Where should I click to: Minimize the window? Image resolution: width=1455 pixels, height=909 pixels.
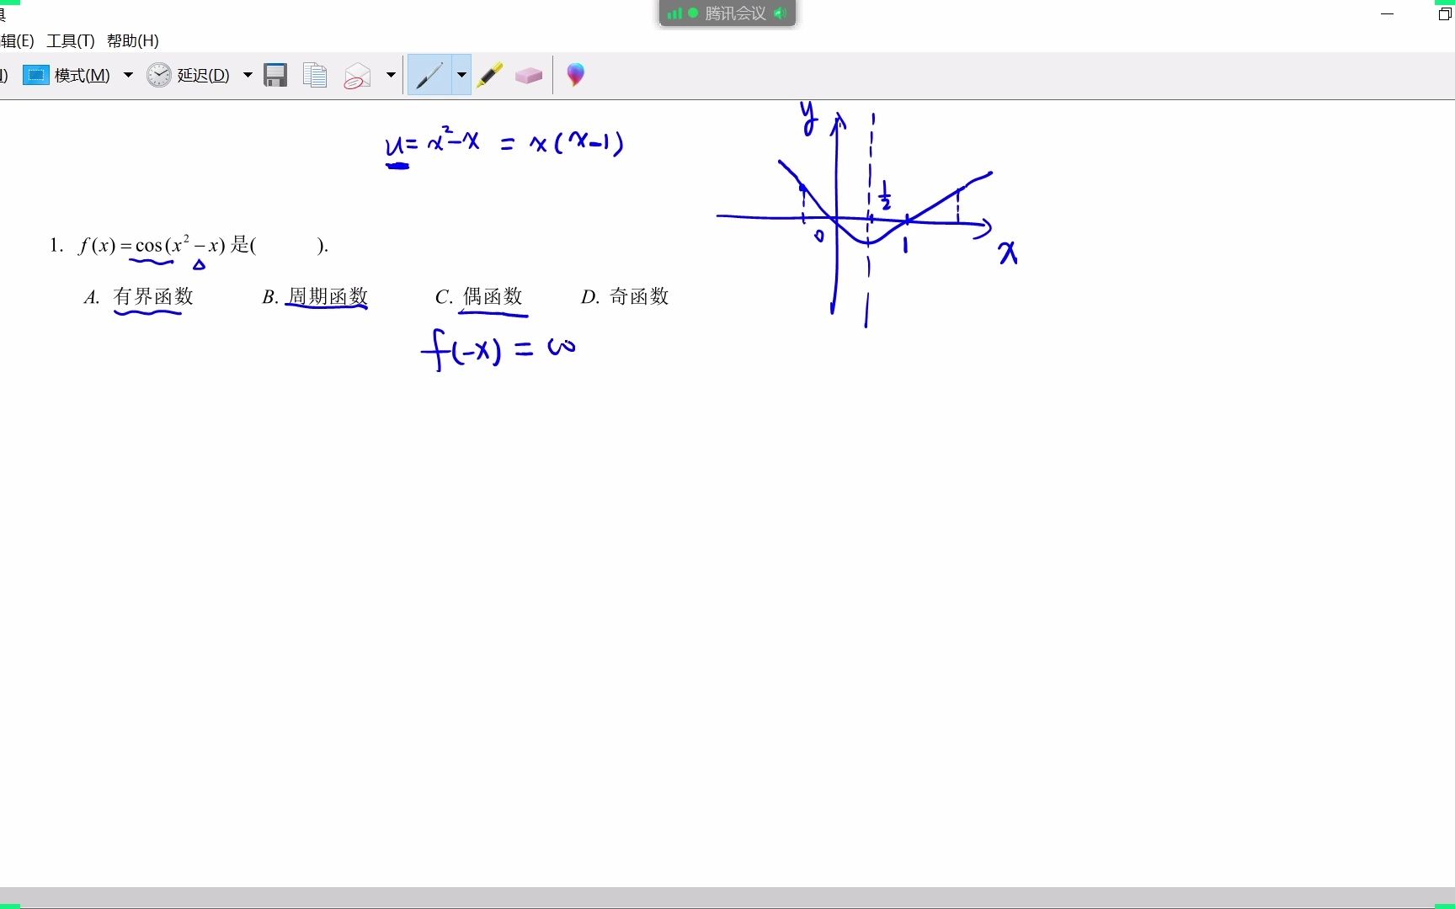(1388, 13)
